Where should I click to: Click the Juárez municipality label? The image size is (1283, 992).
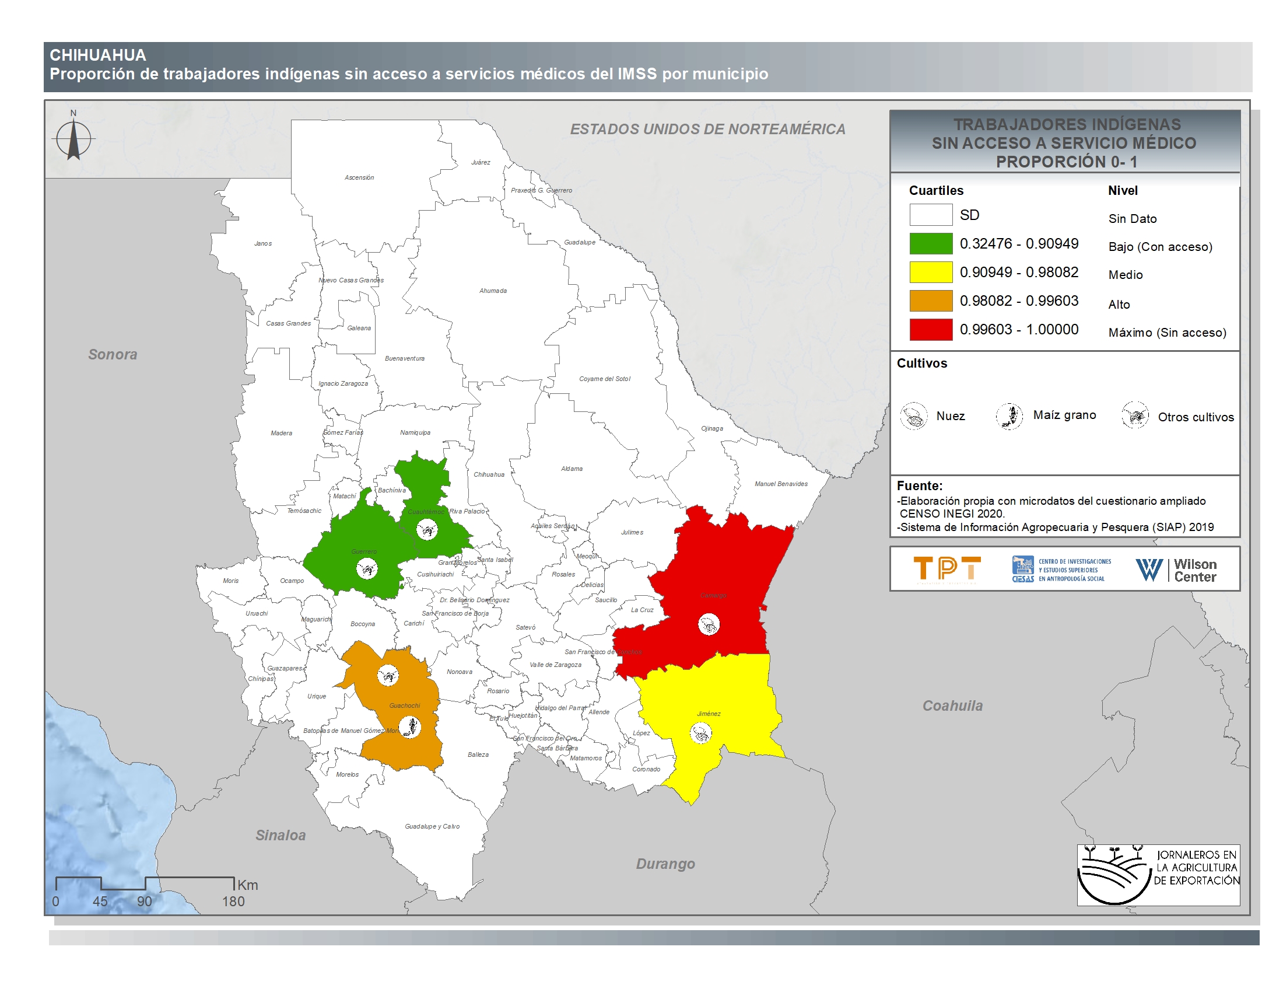click(x=481, y=162)
